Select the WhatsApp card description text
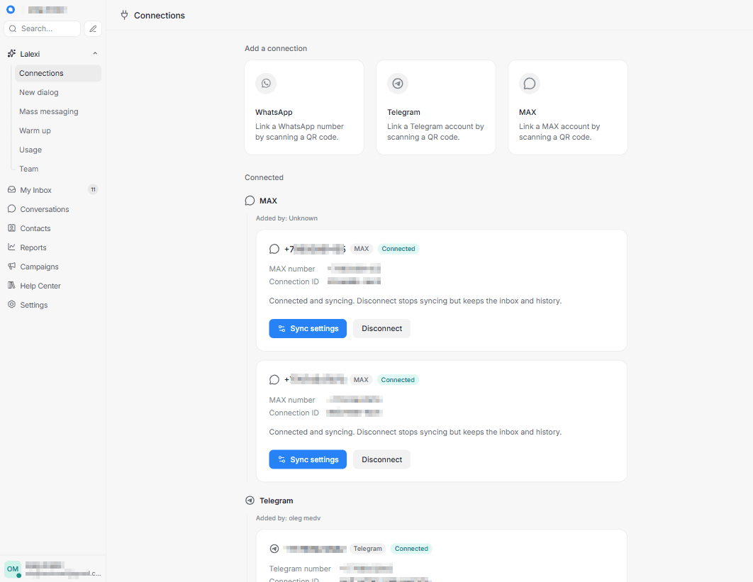 [x=300, y=132]
